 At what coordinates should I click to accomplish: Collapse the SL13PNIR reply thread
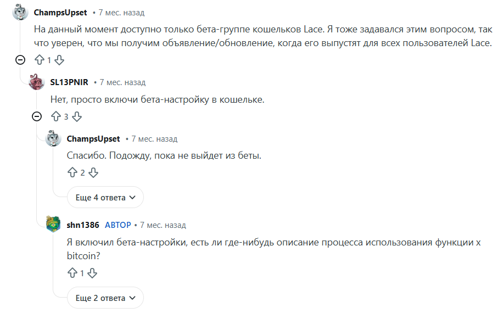point(37,116)
